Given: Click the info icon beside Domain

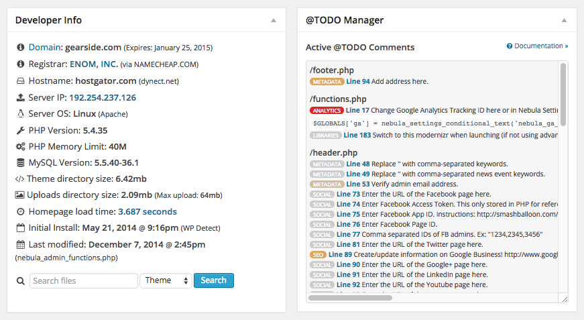Looking at the screenshot, I should (21, 48).
